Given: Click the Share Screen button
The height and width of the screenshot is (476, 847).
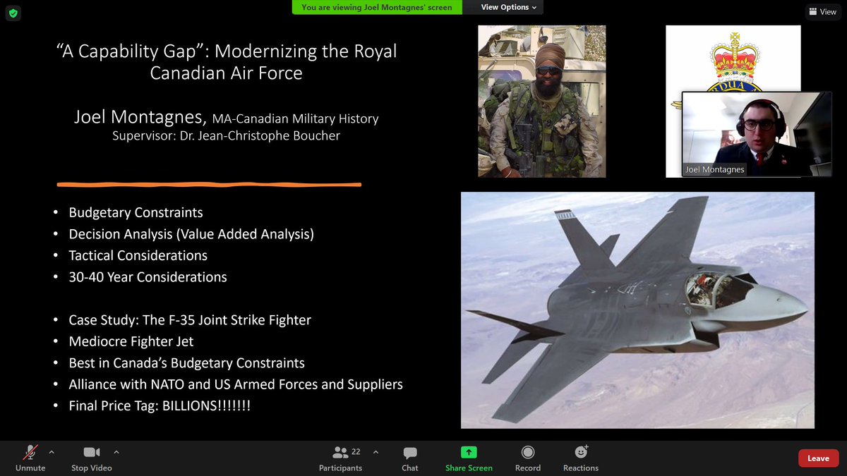Looking at the screenshot, I should pyautogui.click(x=469, y=458).
